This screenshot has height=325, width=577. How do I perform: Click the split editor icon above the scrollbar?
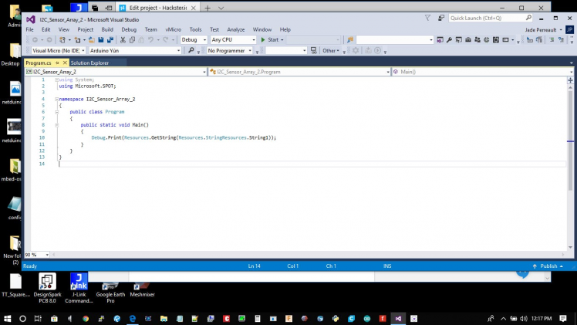pyautogui.click(x=570, y=80)
